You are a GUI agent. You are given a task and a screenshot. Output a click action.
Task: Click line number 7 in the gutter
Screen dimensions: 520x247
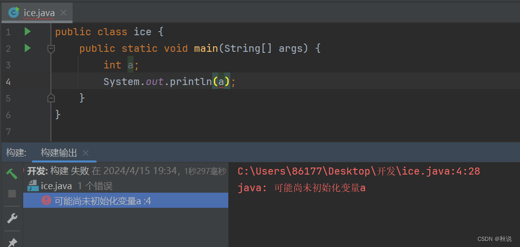(x=8, y=131)
